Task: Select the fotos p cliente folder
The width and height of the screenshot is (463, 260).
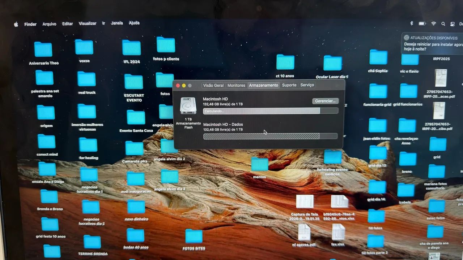Action: [x=166, y=45]
